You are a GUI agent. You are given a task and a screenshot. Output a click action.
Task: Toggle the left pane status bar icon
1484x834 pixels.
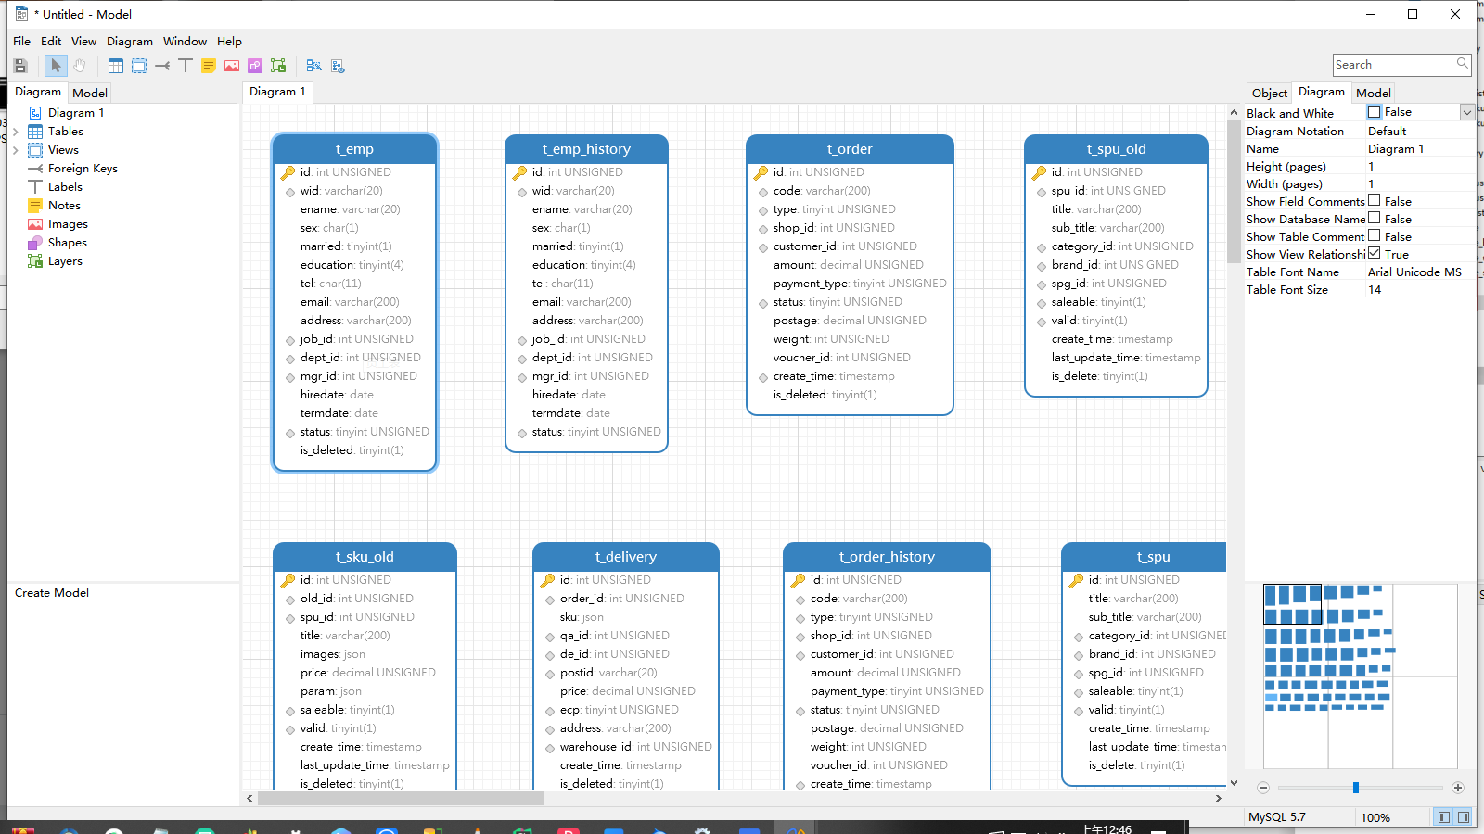click(x=1443, y=817)
